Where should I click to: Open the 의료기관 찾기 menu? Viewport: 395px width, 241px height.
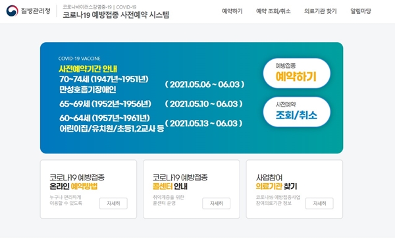[x=320, y=11]
